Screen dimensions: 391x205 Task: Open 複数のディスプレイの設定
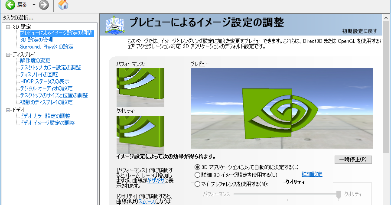46,102
